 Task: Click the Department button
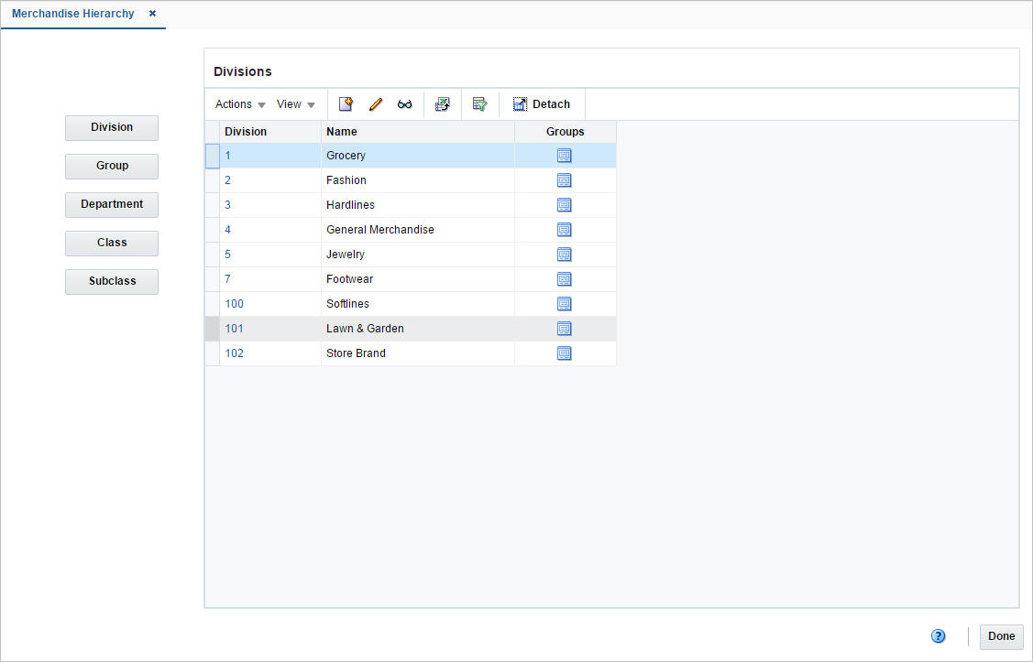[111, 205]
